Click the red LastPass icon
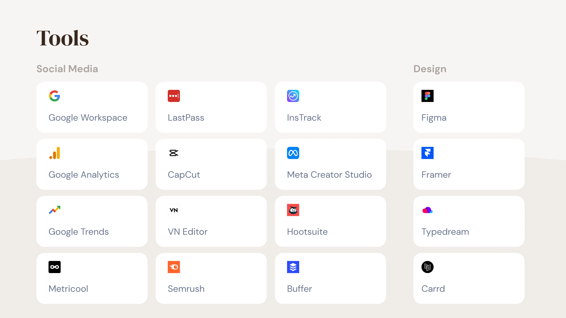This screenshot has width=566, height=318. pos(174,96)
